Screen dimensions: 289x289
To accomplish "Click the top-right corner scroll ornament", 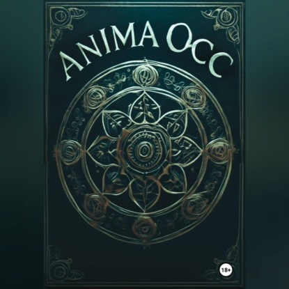I will [x=223, y=22].
